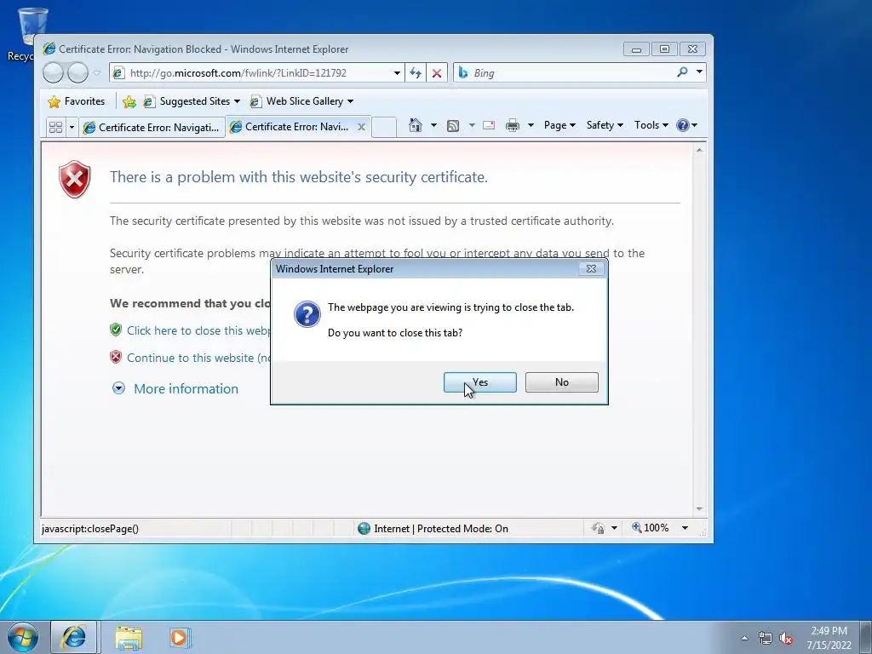Open the Suggested Sites dropdown
This screenshot has width=872, height=654.
click(x=192, y=101)
